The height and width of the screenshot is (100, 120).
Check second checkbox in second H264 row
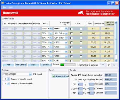(81, 38)
